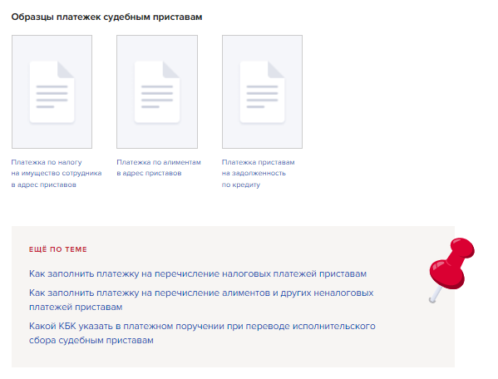Click folded corner of the first document icon
498x379 pixels.
click(66, 69)
